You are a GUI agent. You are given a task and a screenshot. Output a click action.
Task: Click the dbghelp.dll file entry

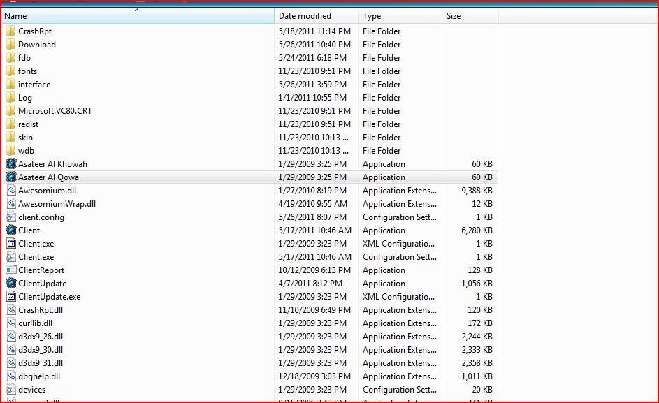[39, 376]
